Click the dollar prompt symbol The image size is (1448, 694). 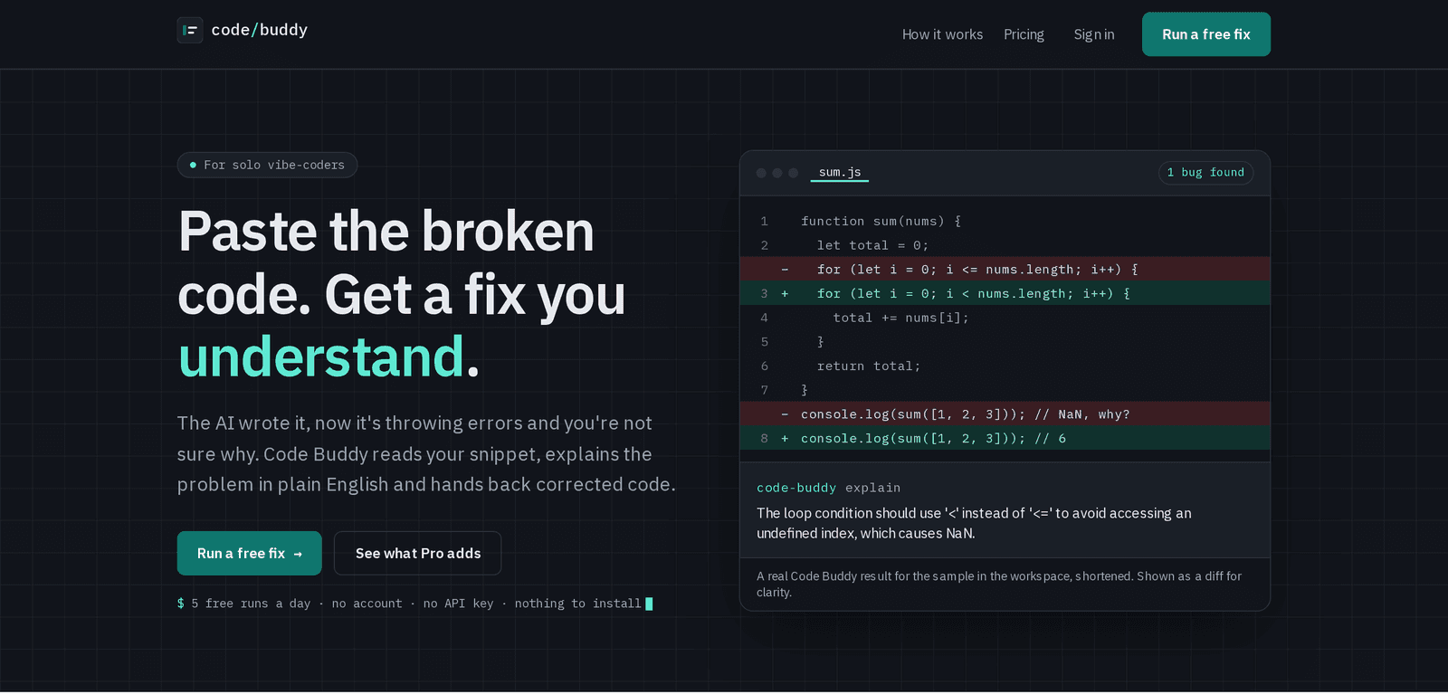tap(181, 604)
